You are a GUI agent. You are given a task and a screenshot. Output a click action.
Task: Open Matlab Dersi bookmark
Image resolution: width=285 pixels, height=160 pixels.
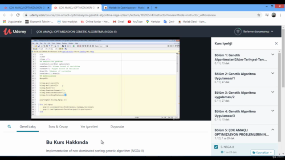(192, 22)
